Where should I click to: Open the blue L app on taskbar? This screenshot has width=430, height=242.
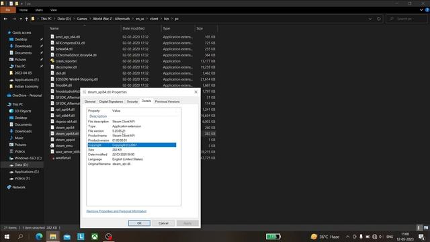pos(81,237)
